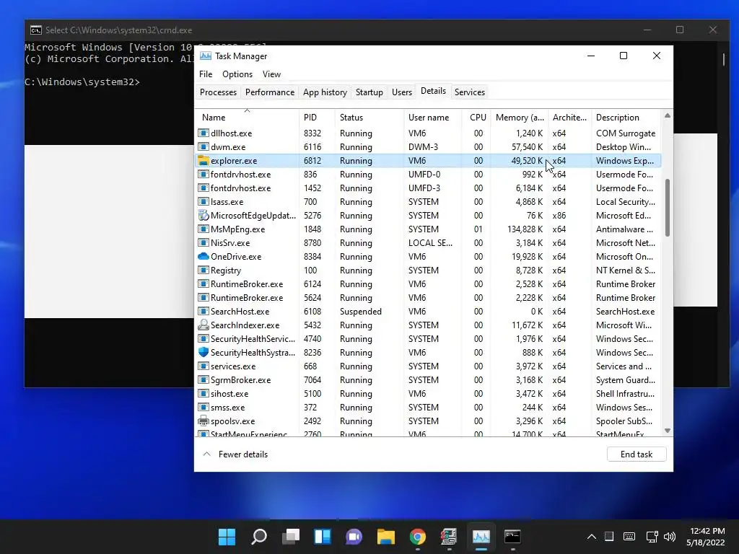Select the MsMpEng.exe process
Screen dimensions: 739x554
(x=428, y=229)
